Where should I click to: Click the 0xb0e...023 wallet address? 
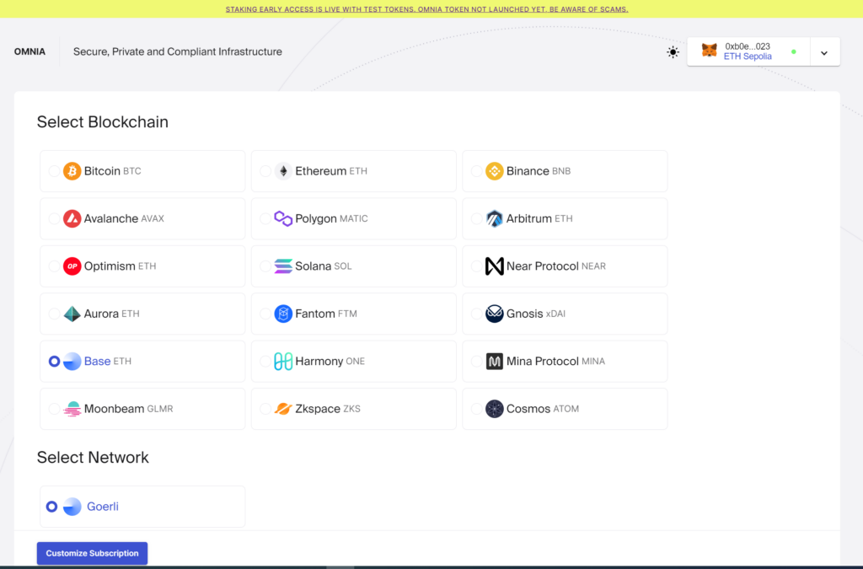click(x=748, y=46)
